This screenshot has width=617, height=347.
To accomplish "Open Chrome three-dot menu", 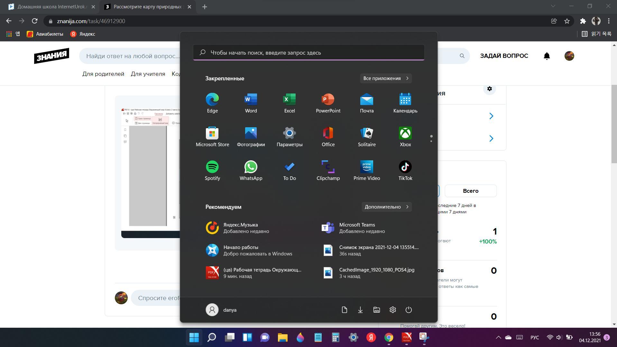I will [609, 21].
